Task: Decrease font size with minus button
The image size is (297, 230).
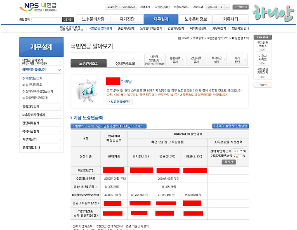Action: point(227,7)
